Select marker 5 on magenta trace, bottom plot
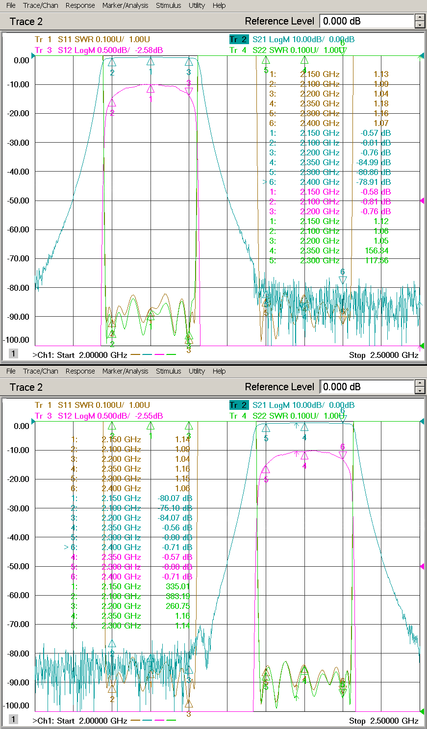This screenshot has height=729, width=427. point(266,470)
